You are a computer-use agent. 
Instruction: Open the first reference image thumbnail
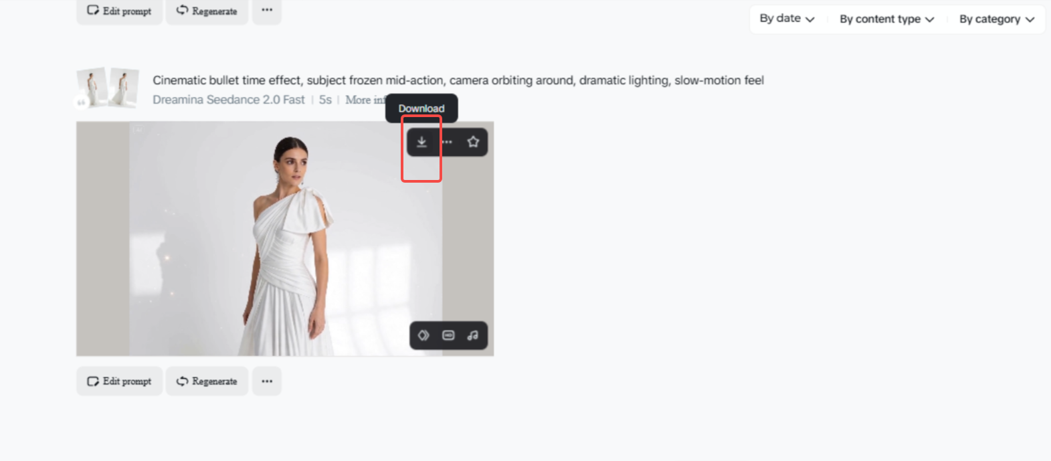(92, 88)
